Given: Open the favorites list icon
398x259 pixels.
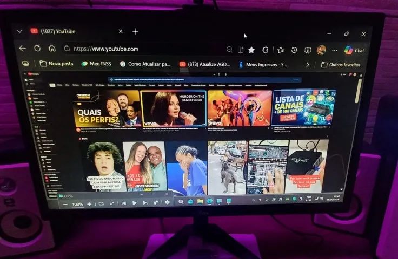Looking at the screenshot, I should tap(281, 50).
